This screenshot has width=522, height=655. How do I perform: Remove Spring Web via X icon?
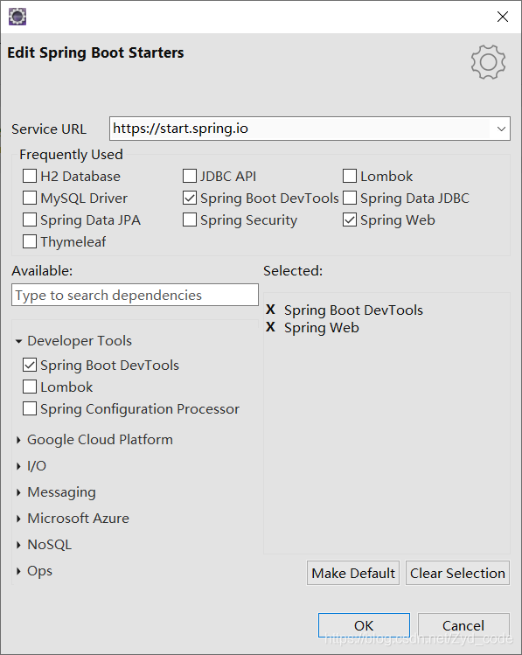[x=270, y=327]
